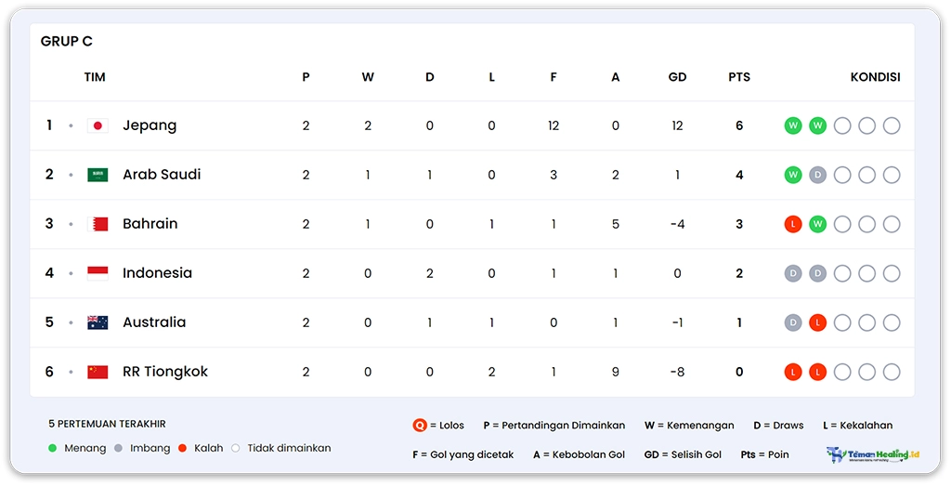Click the Bahrain flag icon
This screenshot has width=951, height=486.
coord(98,224)
